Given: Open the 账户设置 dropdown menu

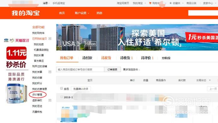Looking at the screenshot, I should point(82,13).
